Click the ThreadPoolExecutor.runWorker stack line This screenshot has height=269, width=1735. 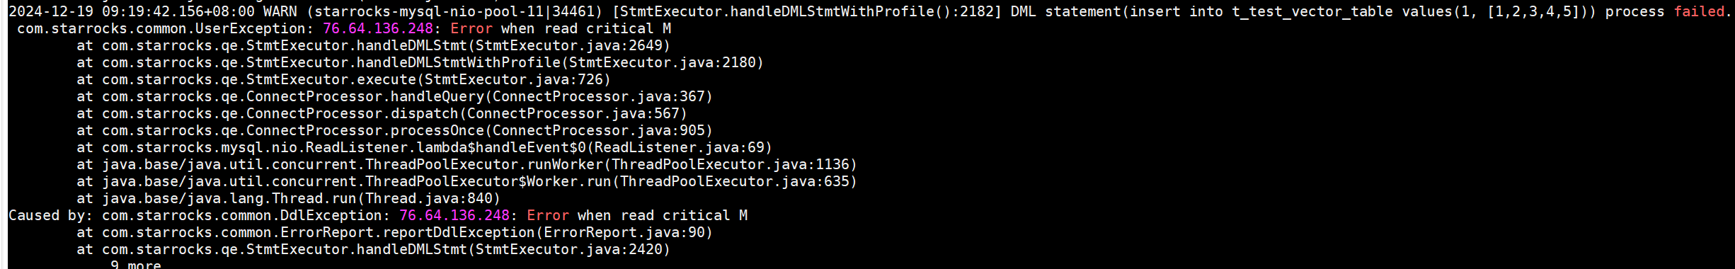point(466,164)
